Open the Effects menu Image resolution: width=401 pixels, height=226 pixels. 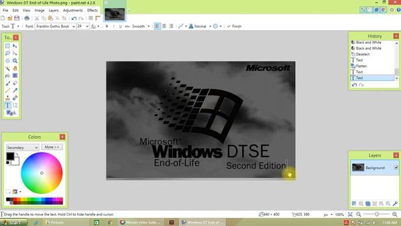tap(92, 10)
